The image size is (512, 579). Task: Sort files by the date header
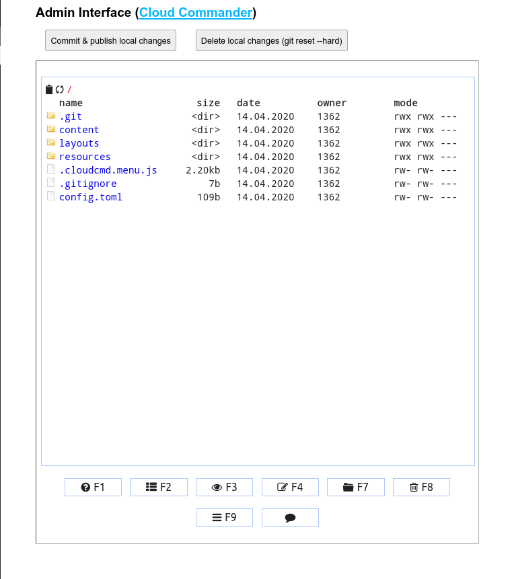249,103
